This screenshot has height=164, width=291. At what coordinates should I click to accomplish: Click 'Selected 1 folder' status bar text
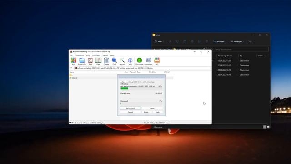[90, 123]
